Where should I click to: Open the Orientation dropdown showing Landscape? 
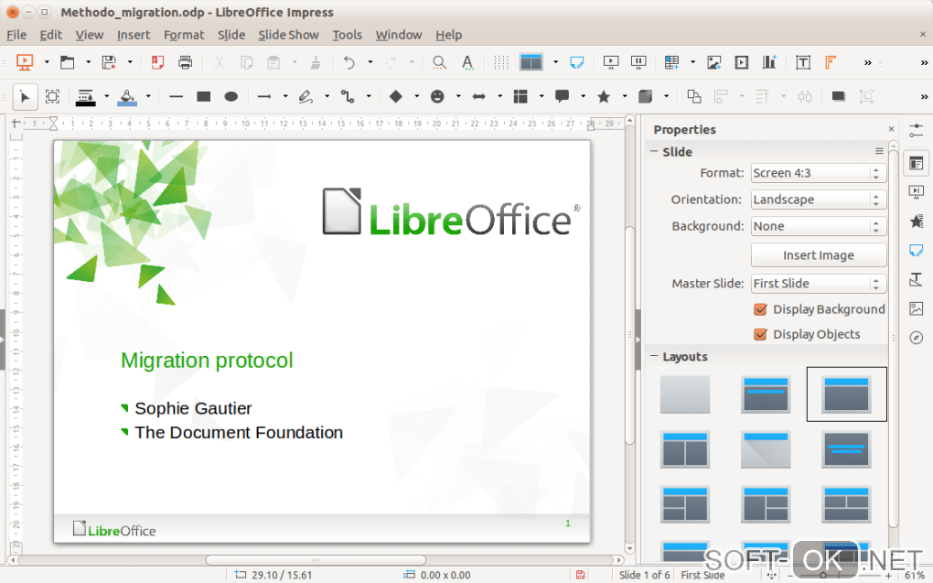[818, 200]
